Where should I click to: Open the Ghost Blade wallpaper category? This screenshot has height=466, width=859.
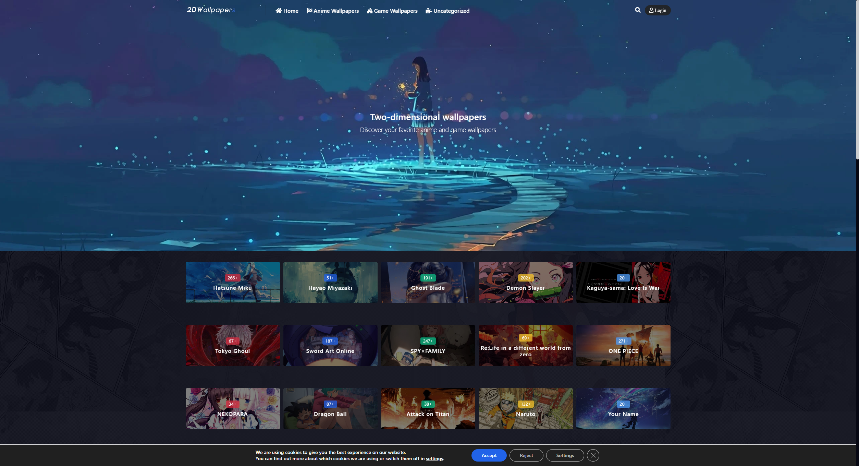[428, 283]
